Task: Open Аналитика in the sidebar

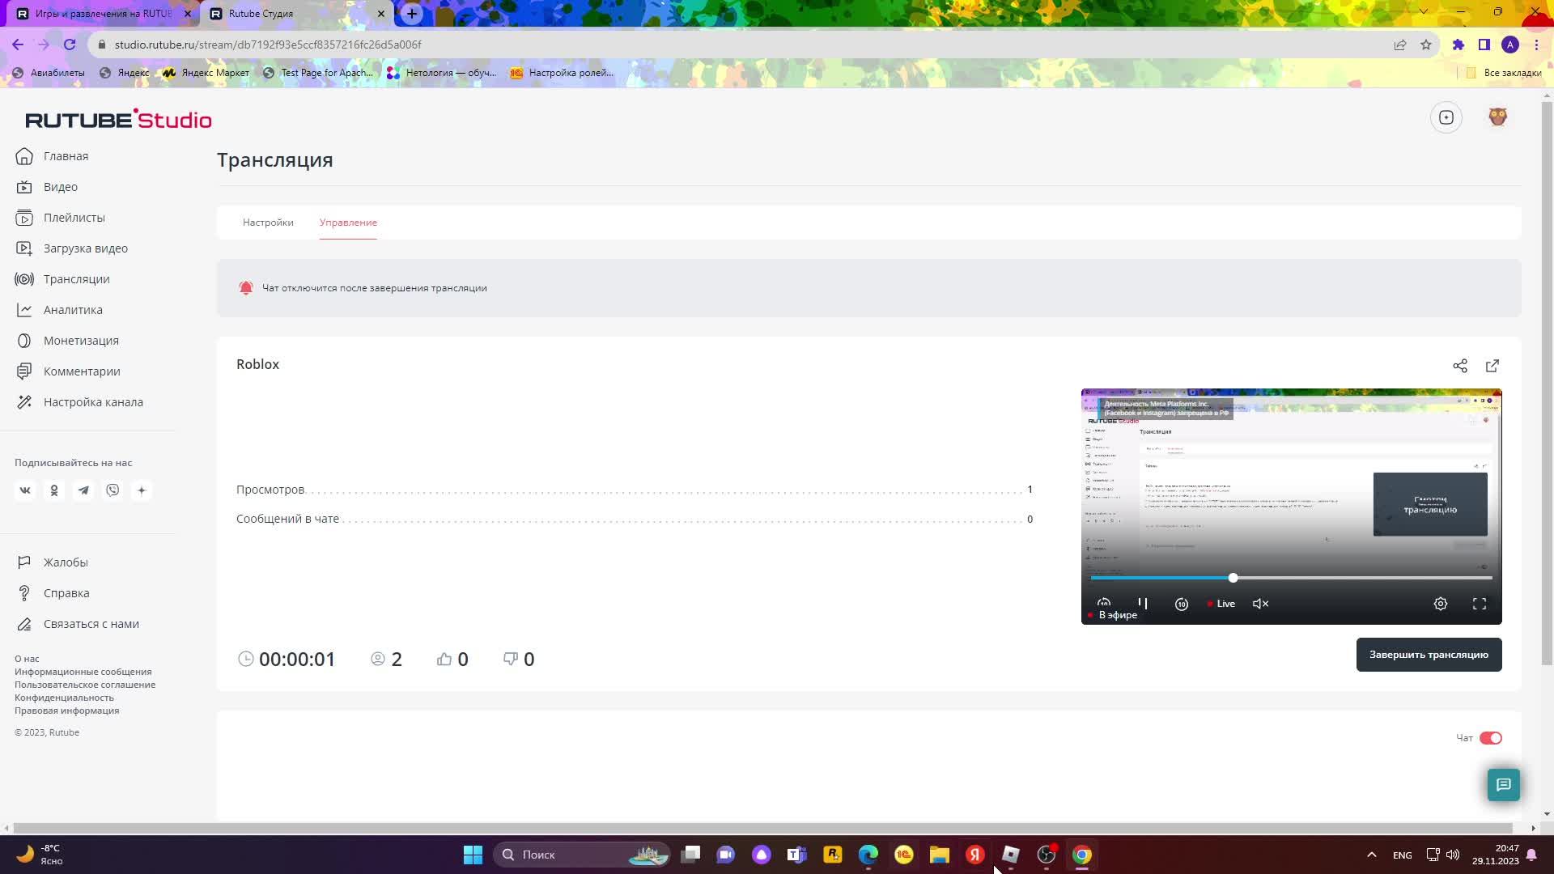Action: (x=73, y=310)
